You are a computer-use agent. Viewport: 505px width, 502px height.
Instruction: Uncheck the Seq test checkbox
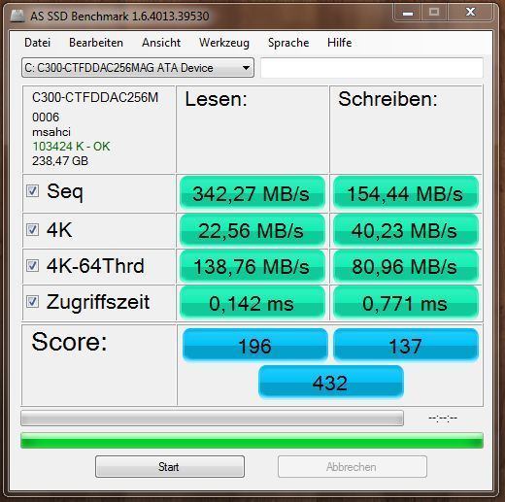(x=32, y=191)
